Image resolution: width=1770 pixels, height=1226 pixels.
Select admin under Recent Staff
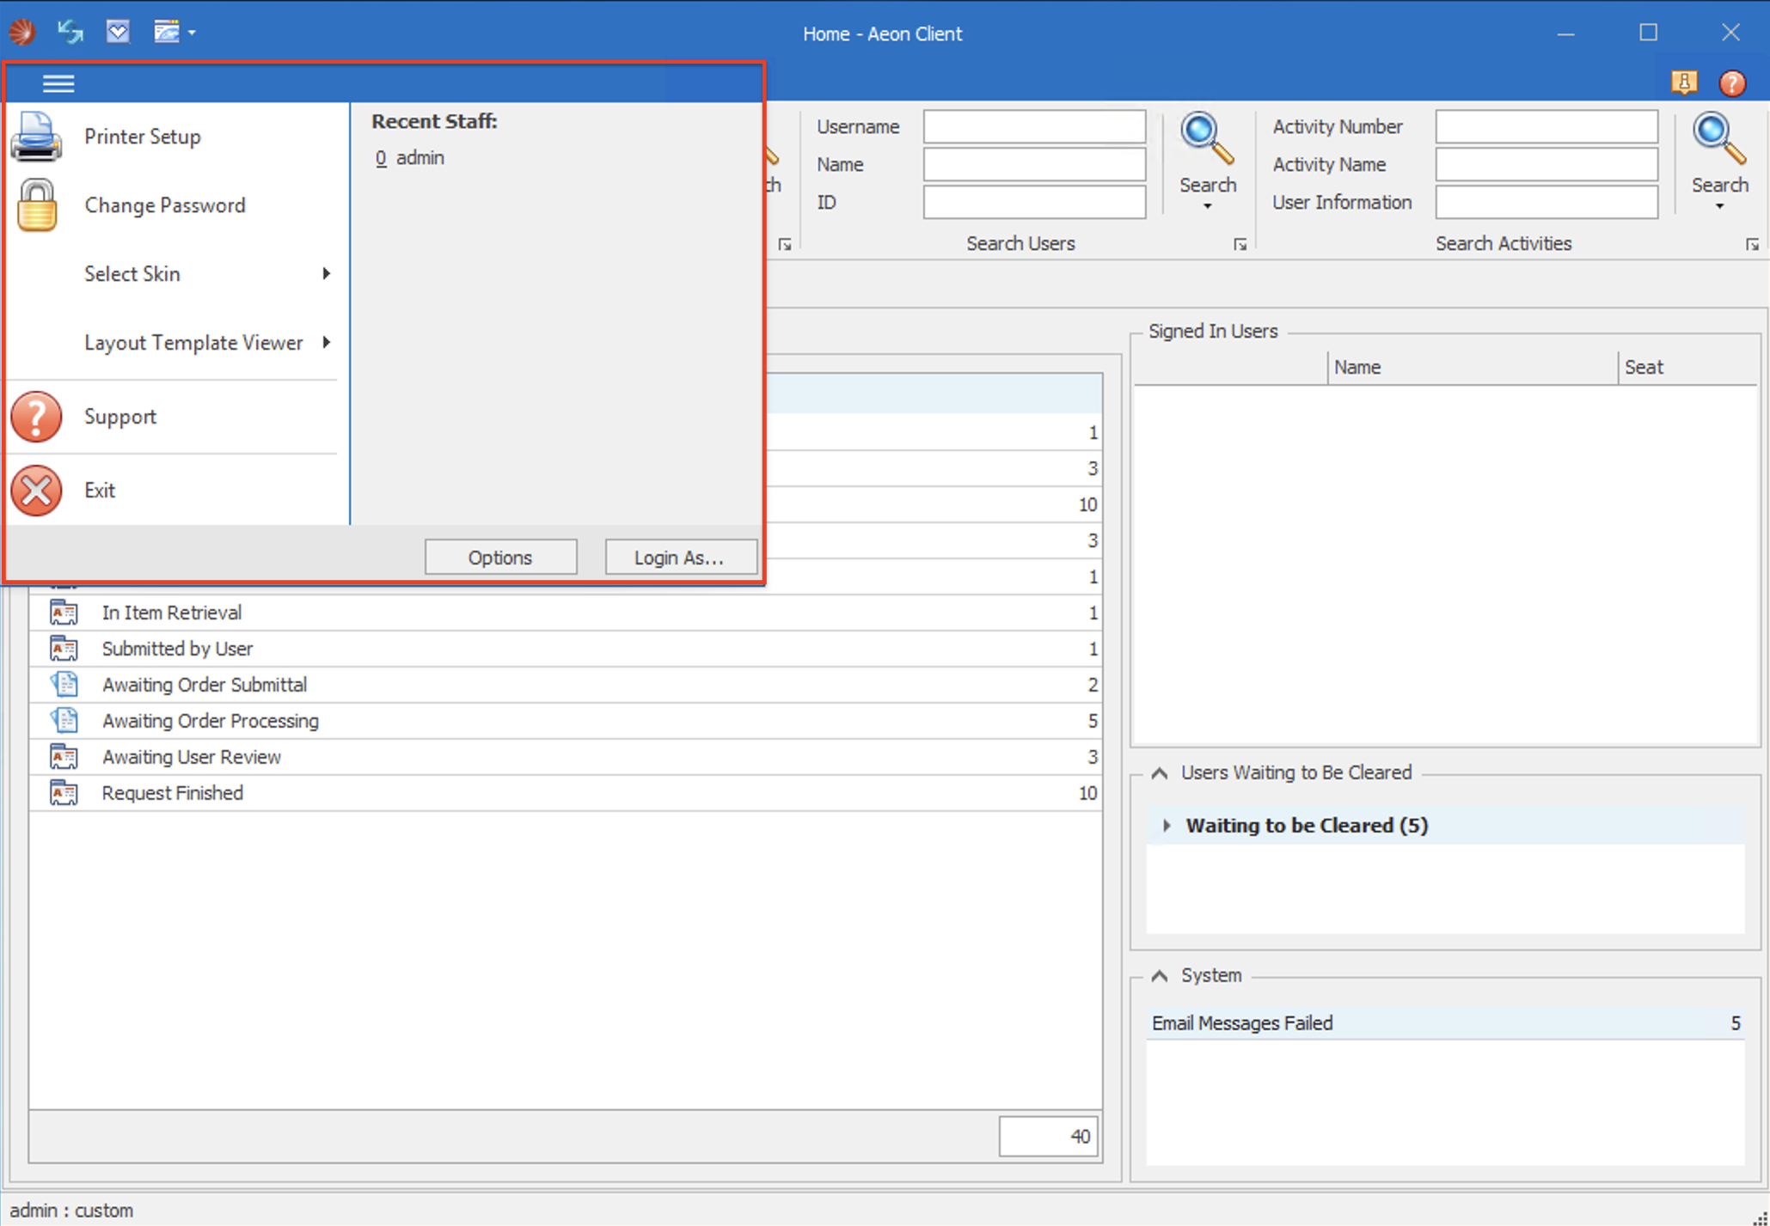point(420,158)
